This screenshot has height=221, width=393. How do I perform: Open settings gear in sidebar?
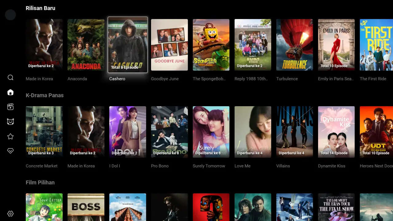click(10, 214)
